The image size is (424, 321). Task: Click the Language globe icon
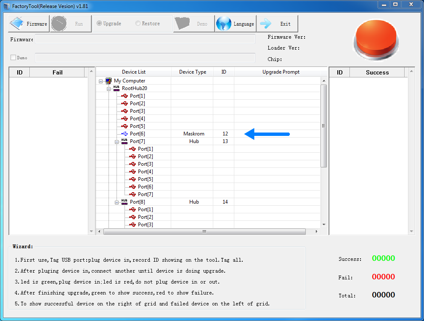click(223, 24)
